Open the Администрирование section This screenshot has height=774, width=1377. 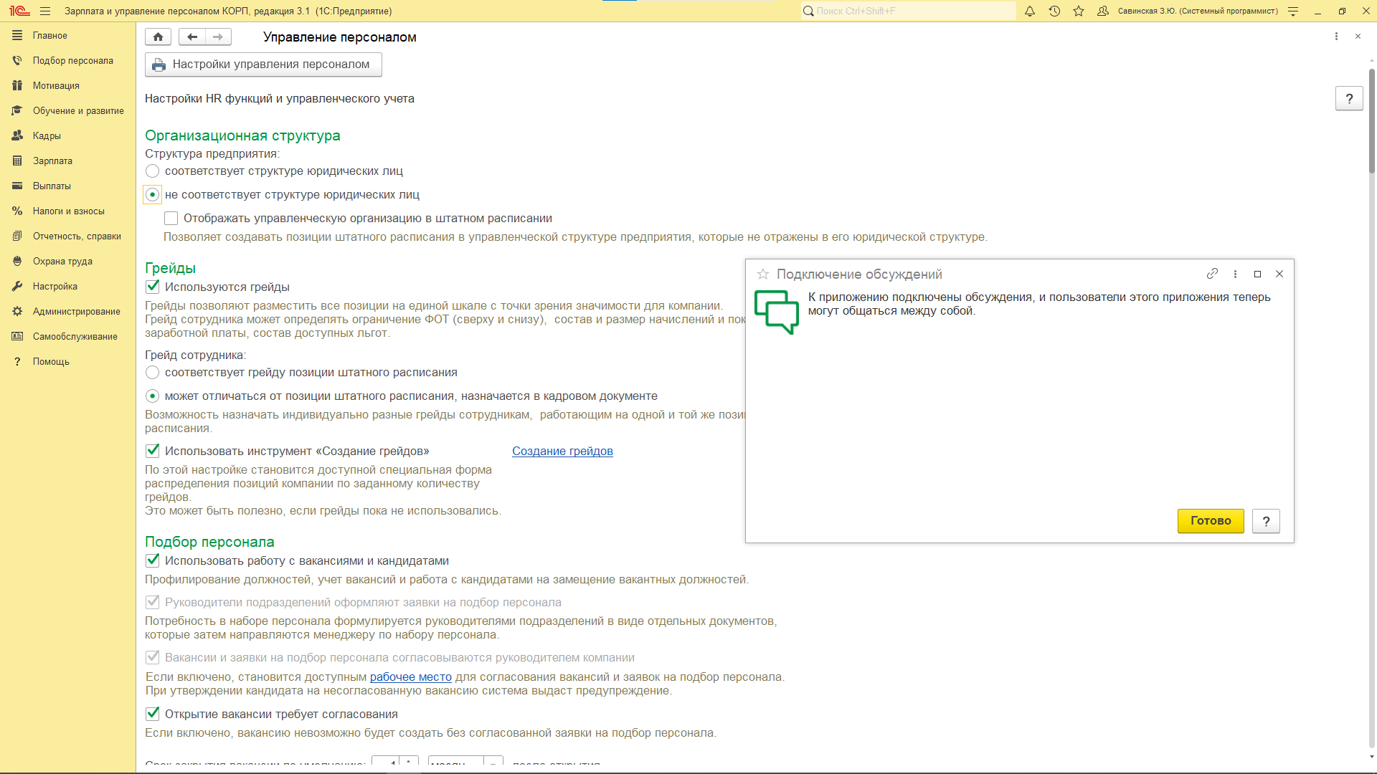76,311
